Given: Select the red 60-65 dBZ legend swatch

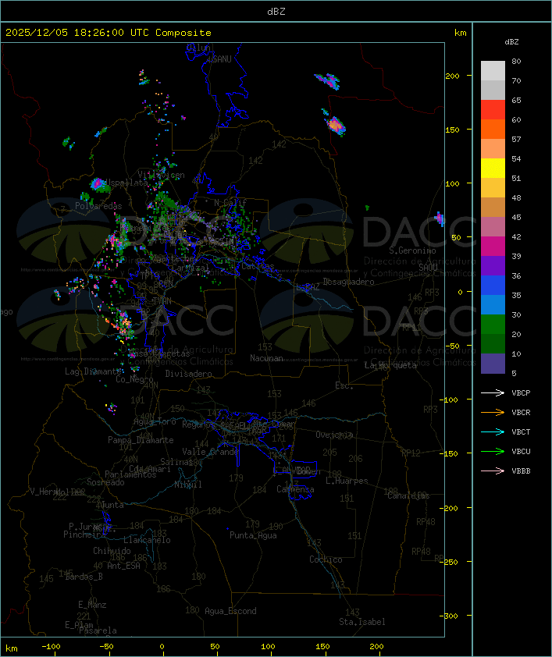Looking at the screenshot, I should (x=493, y=110).
